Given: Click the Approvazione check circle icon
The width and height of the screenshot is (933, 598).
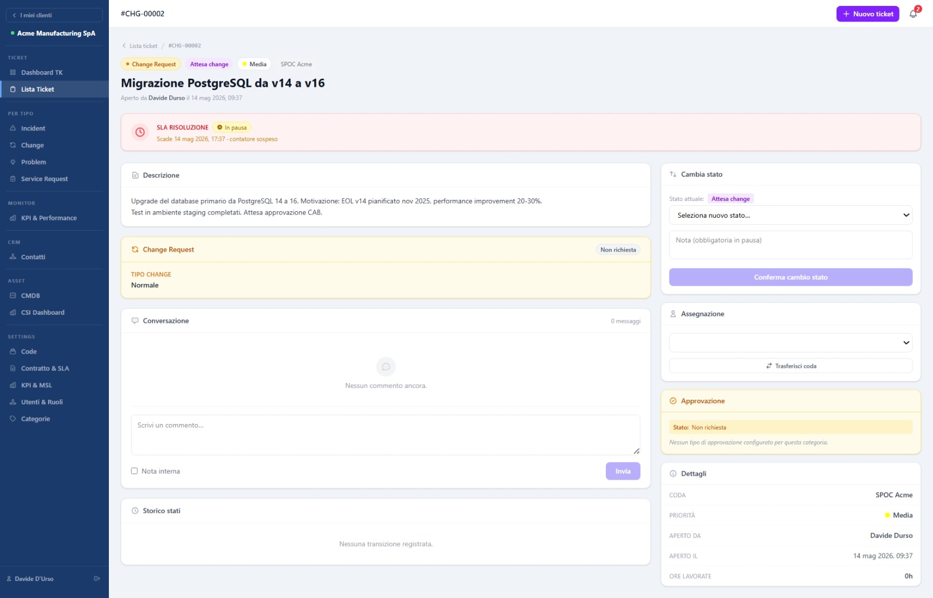Looking at the screenshot, I should pos(673,401).
